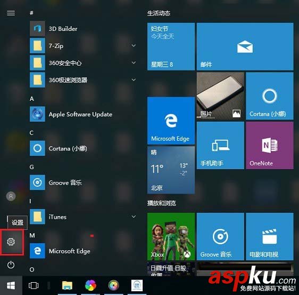Open the iTunes folder entry
Viewport: 299px width, 295px height.
pos(83,217)
